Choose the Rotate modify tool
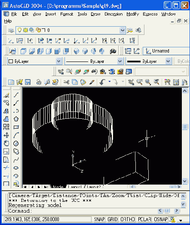The image size is (190, 225). point(6,143)
